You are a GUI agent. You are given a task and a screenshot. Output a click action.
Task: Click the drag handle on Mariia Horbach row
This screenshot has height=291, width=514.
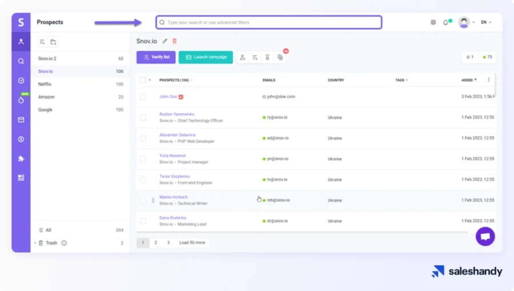pyautogui.click(x=153, y=200)
